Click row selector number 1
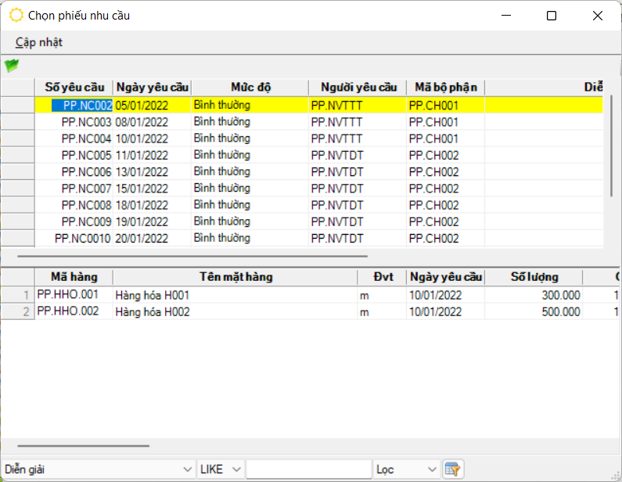 17,295
